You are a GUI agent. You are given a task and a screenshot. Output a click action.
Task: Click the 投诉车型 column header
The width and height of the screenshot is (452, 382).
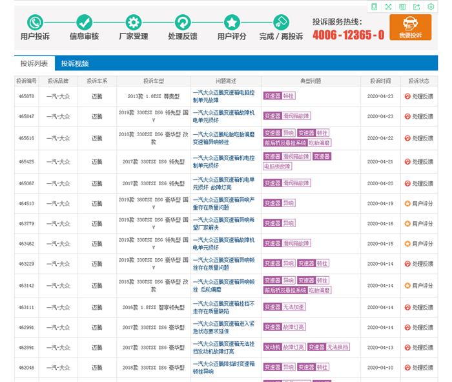(154, 81)
